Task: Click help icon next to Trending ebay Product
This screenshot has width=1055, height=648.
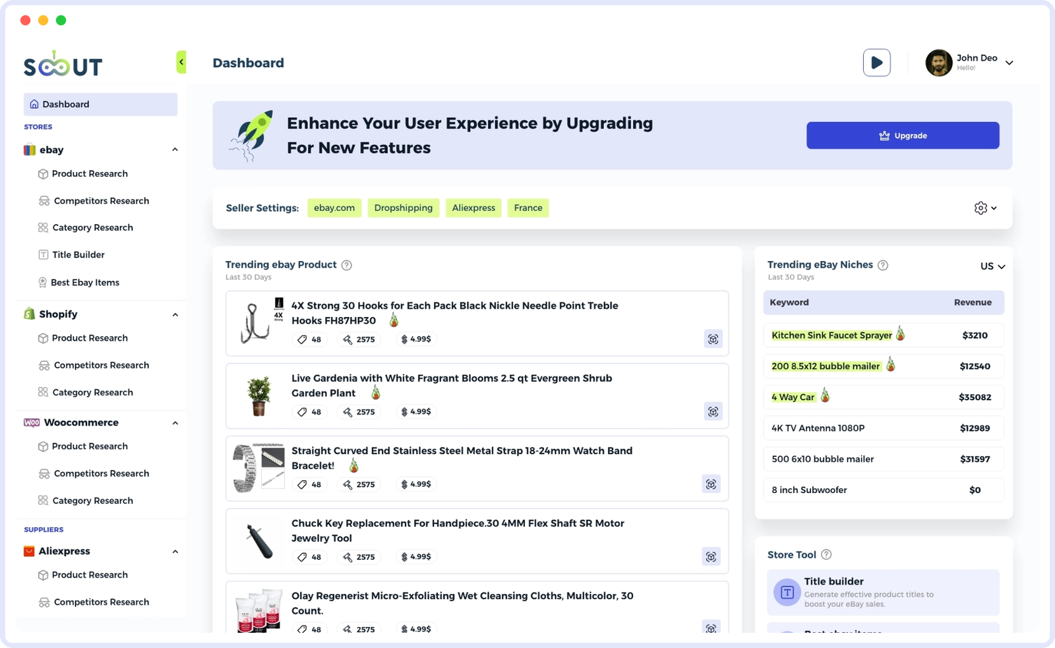Action: coord(347,265)
